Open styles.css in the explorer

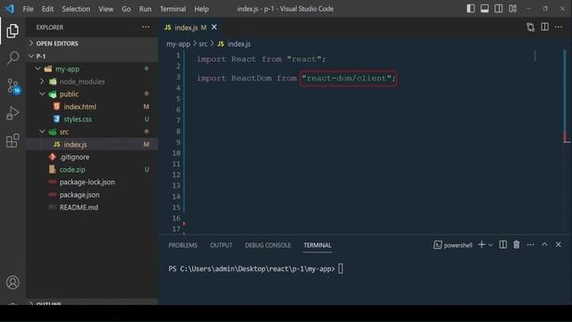point(92,119)
